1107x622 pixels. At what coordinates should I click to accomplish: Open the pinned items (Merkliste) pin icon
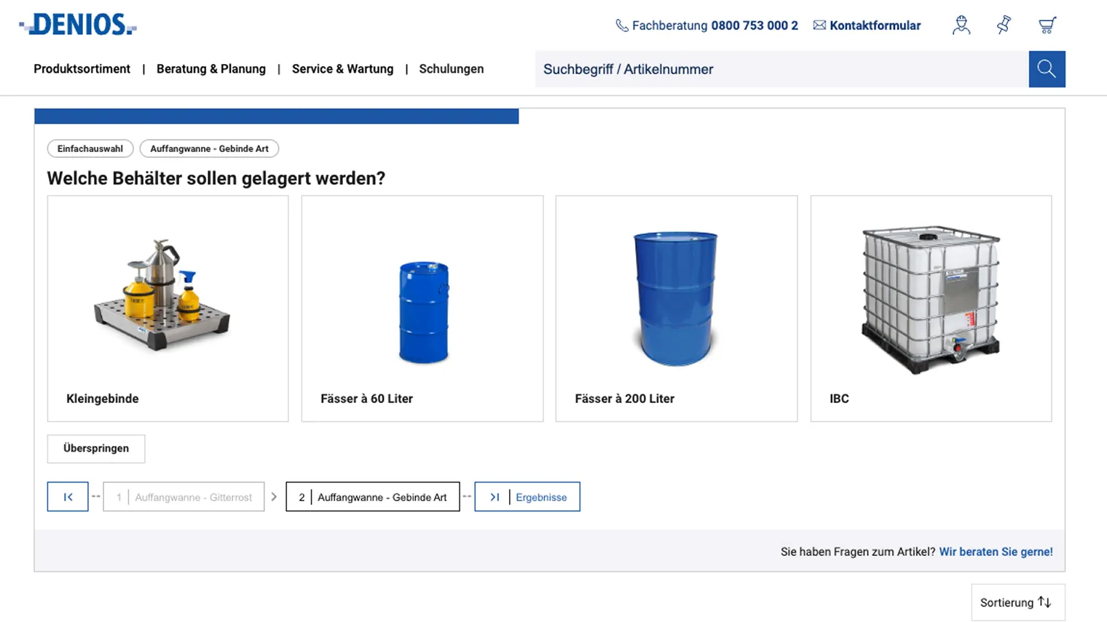(x=1003, y=25)
